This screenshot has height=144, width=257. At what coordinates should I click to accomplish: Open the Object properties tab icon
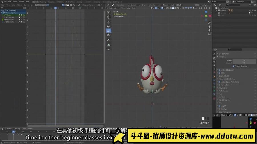click(214, 77)
